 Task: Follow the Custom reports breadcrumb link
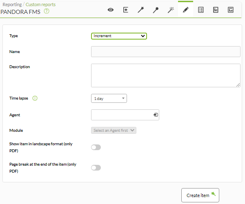point(40,4)
